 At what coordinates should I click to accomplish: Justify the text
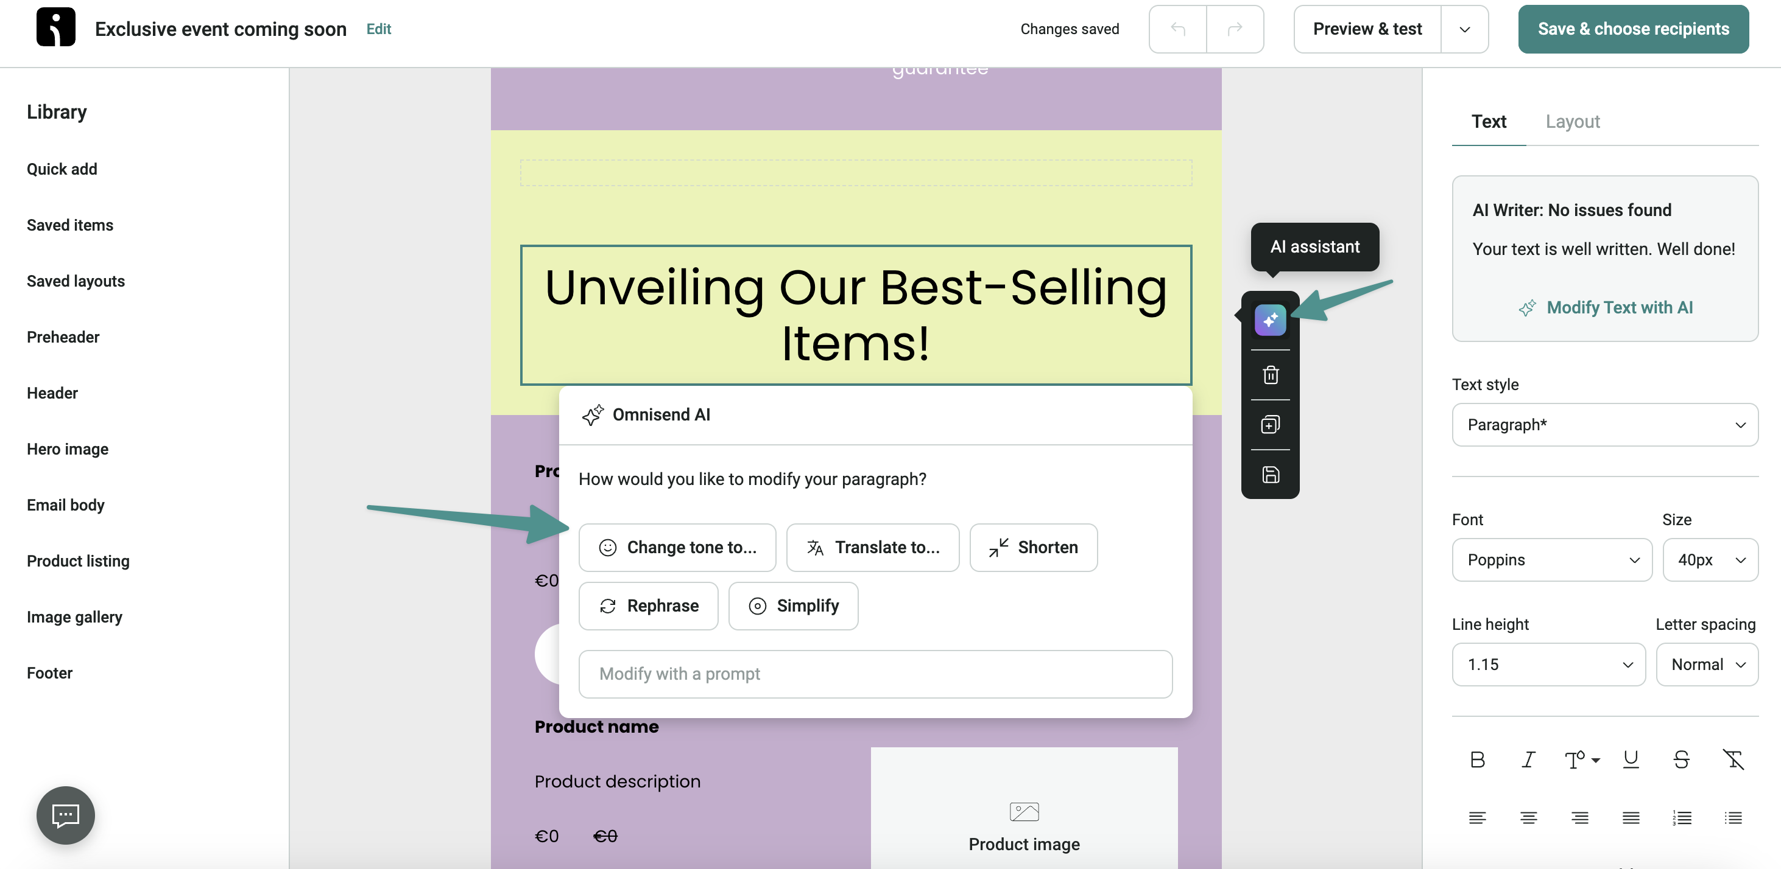1631,818
